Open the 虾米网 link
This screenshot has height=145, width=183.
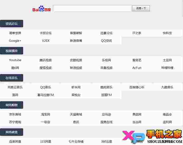pyautogui.click(x=76, y=87)
